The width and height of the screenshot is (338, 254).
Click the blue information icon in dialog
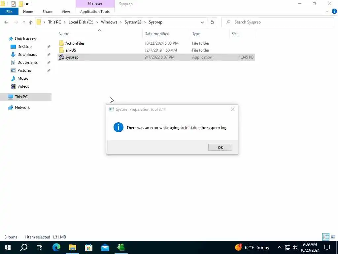(x=118, y=127)
